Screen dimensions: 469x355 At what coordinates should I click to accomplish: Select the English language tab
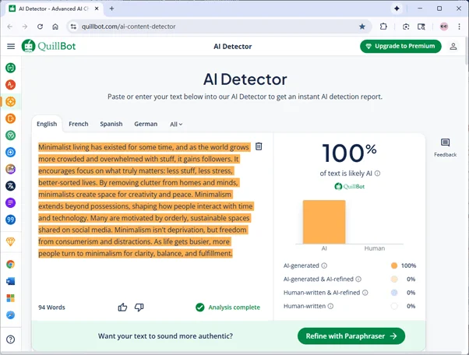47,124
